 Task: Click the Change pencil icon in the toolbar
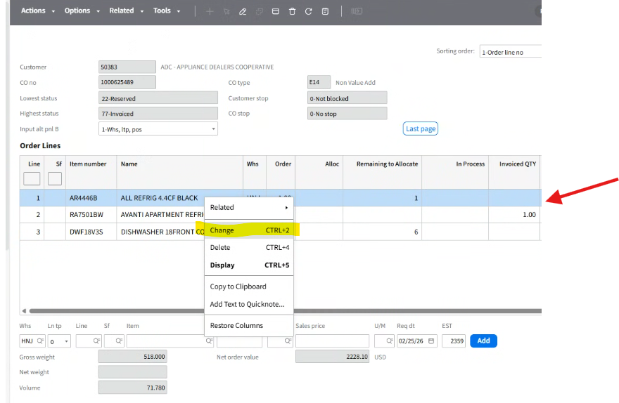pyautogui.click(x=243, y=11)
